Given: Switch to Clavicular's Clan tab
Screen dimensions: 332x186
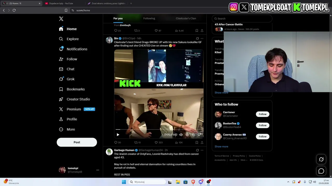Looking at the screenshot, I should 186,18.
